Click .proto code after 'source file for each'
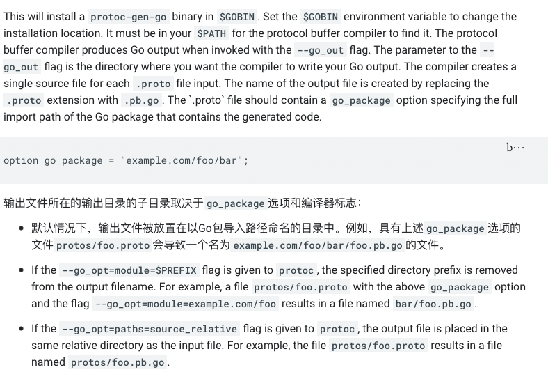Viewport: 548px width, 372px height. point(153,84)
